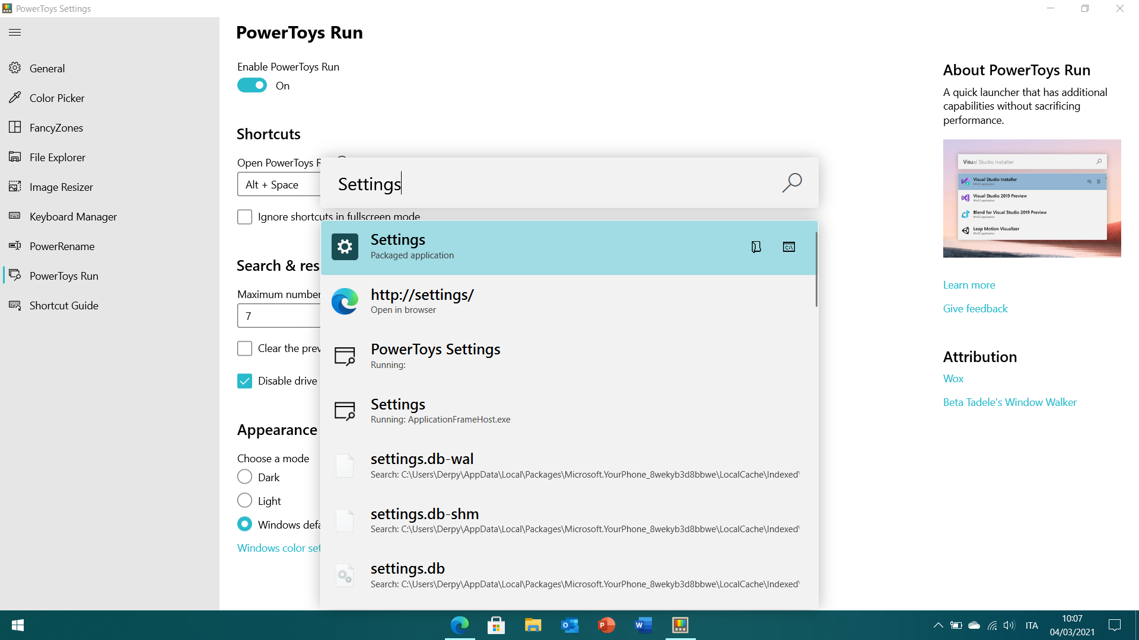
Task: Open the Alt + Space shortcut dropdown
Action: coord(279,184)
